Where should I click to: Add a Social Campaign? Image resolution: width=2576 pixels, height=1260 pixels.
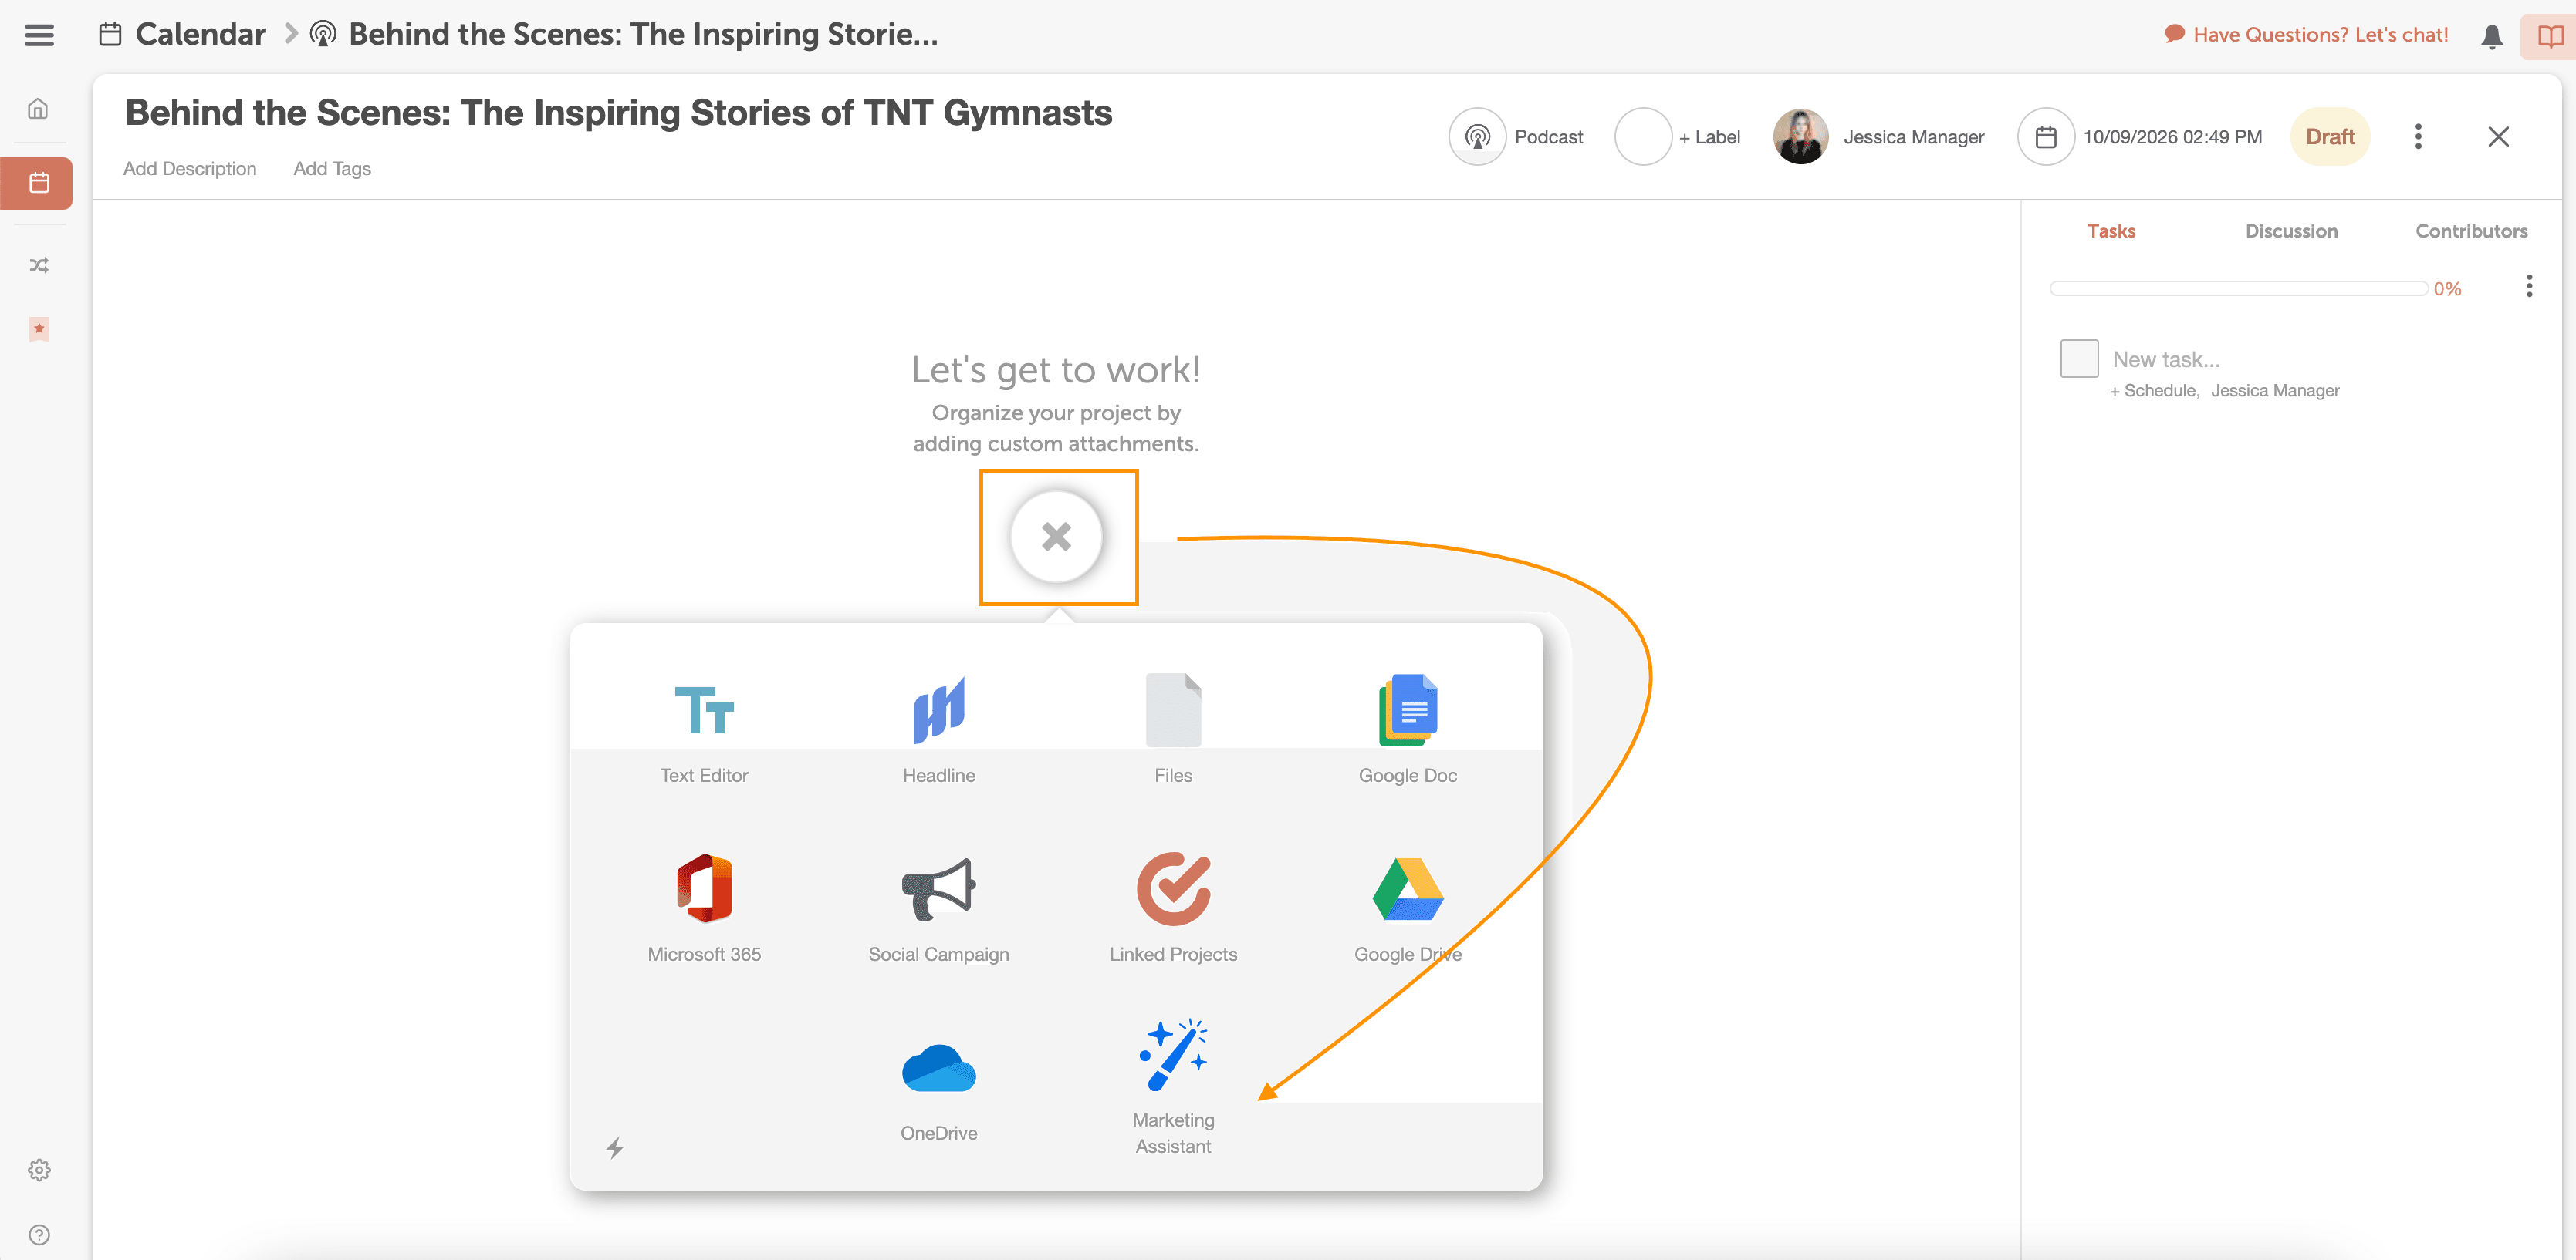point(938,889)
